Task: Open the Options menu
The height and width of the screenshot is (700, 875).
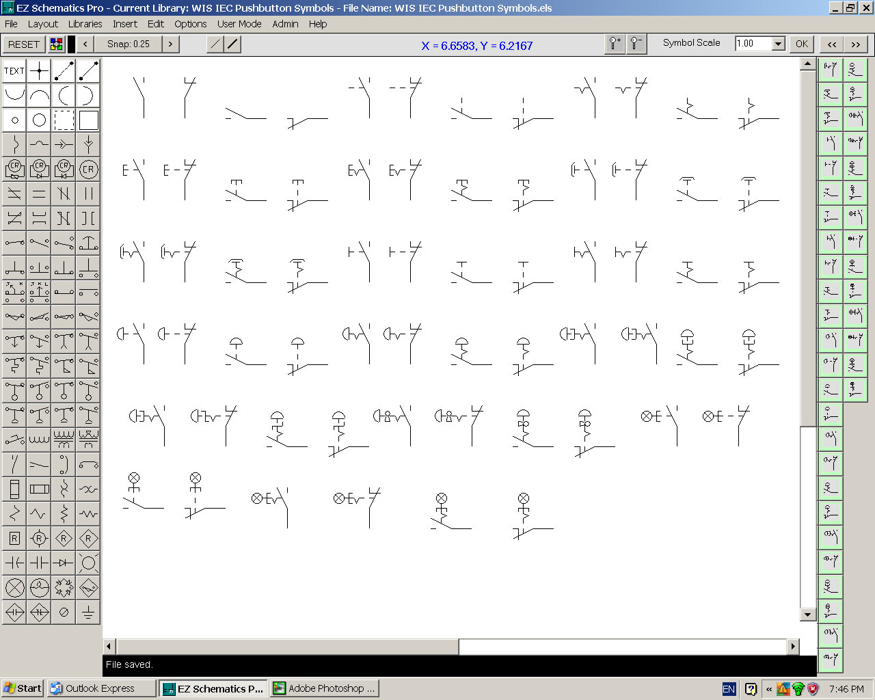Action: (191, 24)
